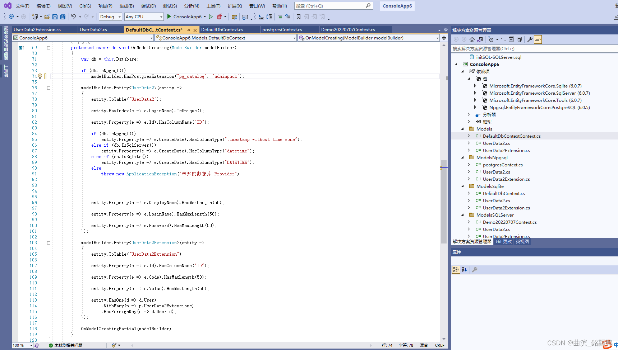
Task: Open the 调试 menu
Action: (148, 6)
